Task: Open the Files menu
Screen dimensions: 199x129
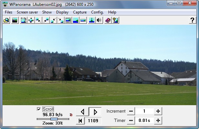Action: [x=8, y=12]
